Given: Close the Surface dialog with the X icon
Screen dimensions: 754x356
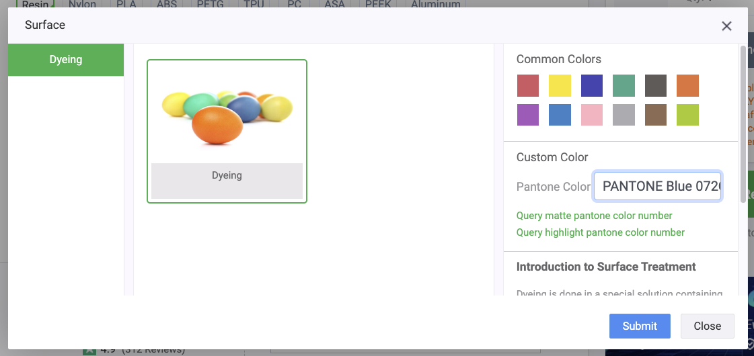Looking at the screenshot, I should (726, 26).
